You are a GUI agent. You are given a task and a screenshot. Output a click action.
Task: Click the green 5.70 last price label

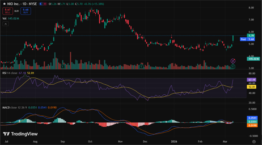(x=251, y=36)
